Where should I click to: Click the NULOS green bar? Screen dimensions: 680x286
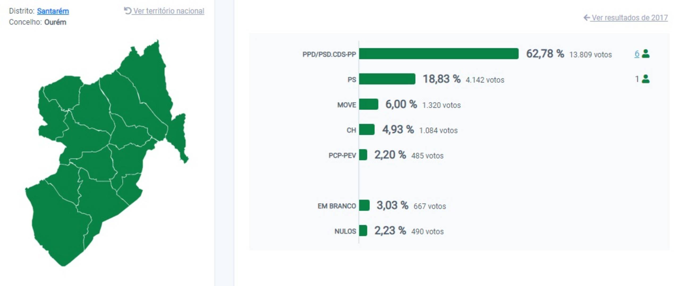pos(363,231)
